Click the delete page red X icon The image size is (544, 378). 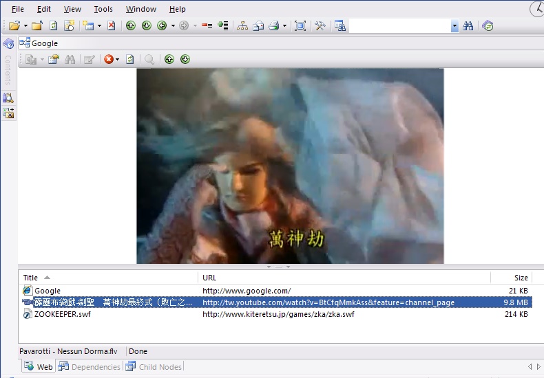coord(111,25)
